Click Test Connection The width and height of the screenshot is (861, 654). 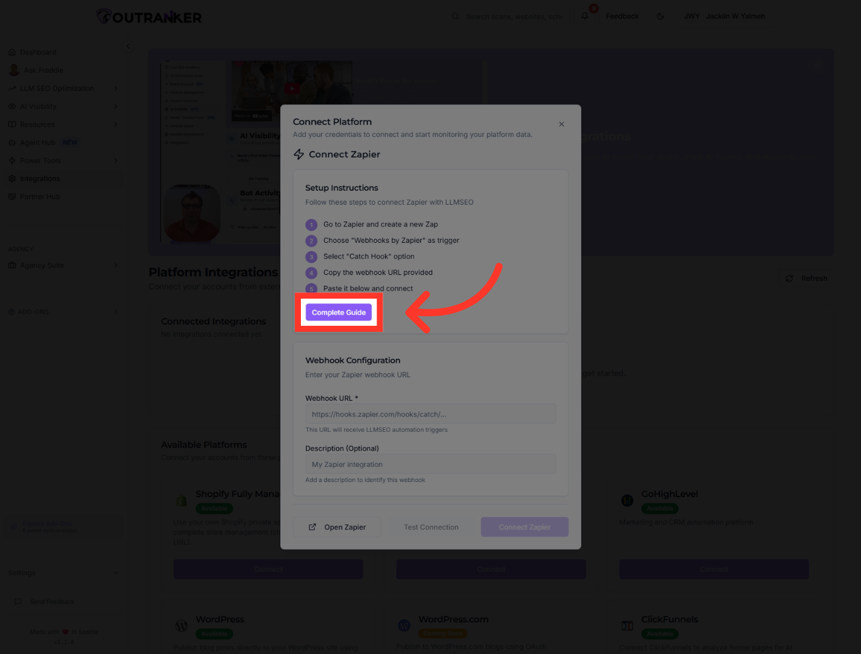(431, 527)
